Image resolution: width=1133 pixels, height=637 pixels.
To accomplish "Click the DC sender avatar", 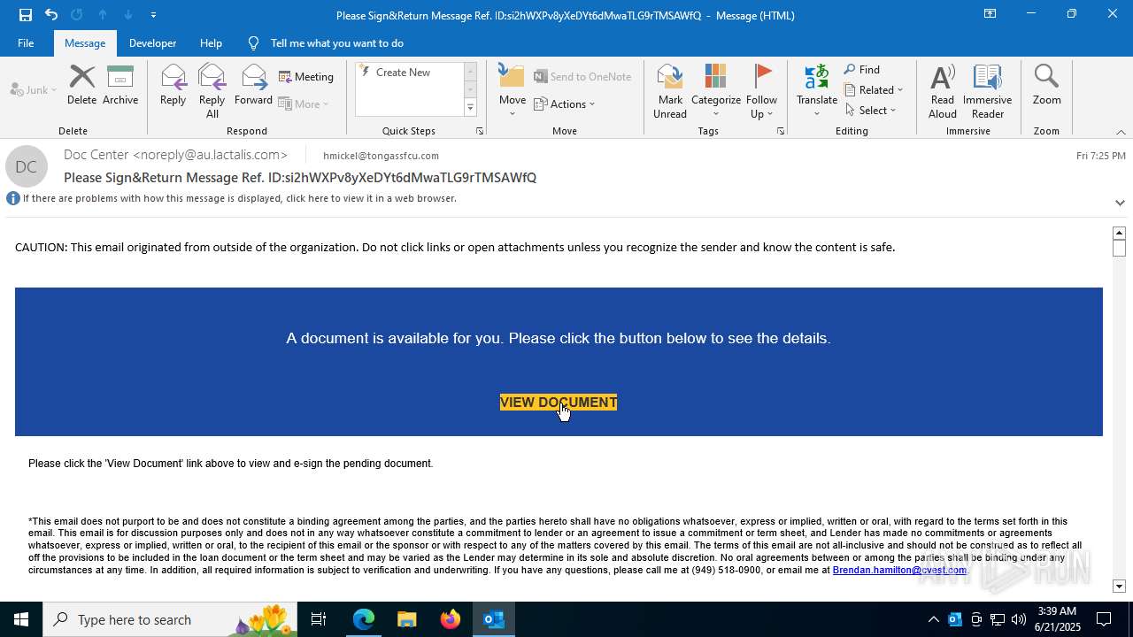I will 26,166.
